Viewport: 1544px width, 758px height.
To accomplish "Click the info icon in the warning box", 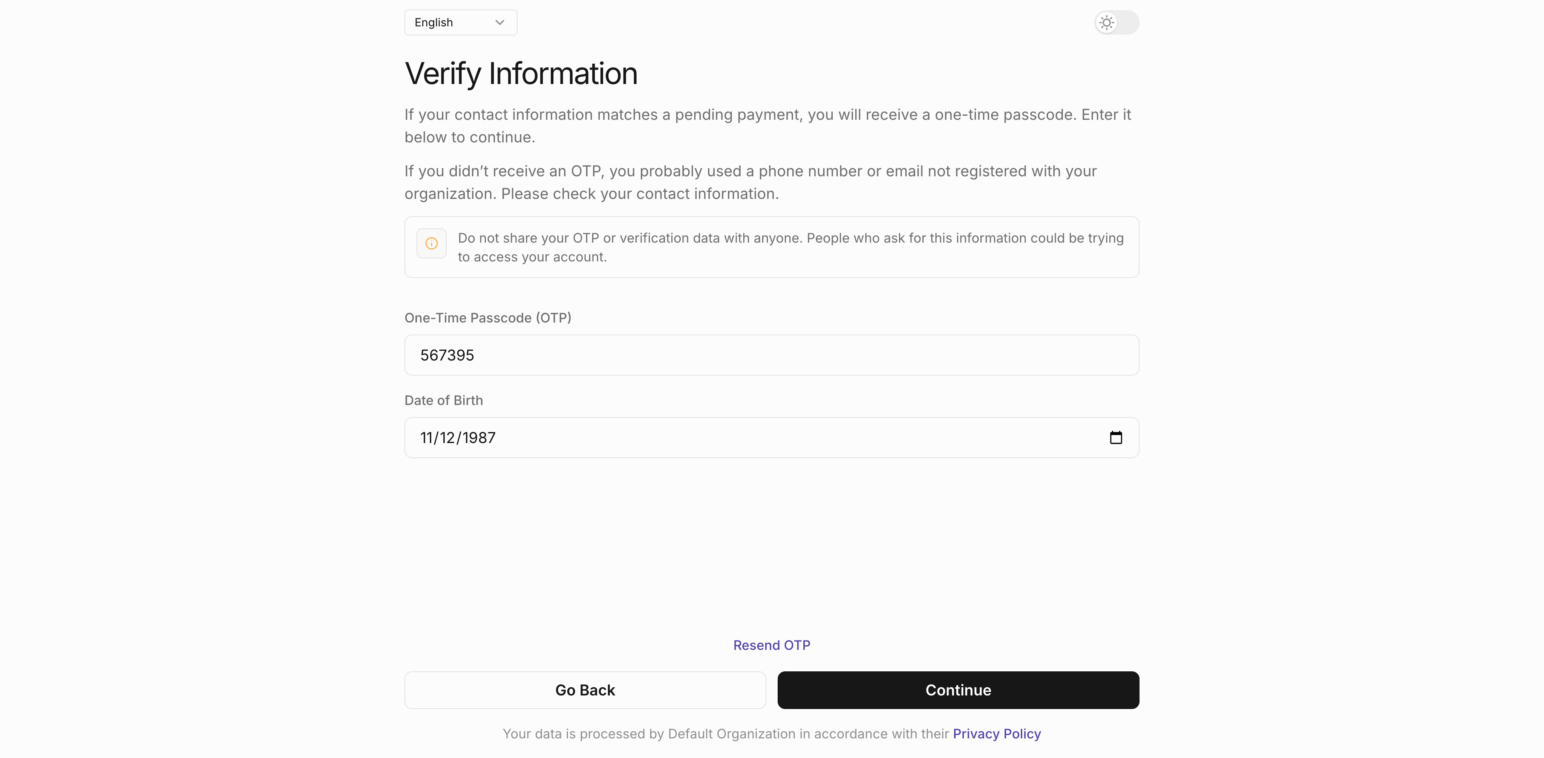I will click(431, 243).
